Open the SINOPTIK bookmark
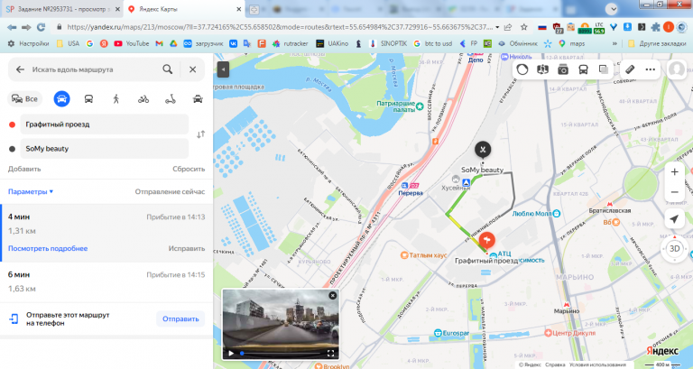 (388, 43)
